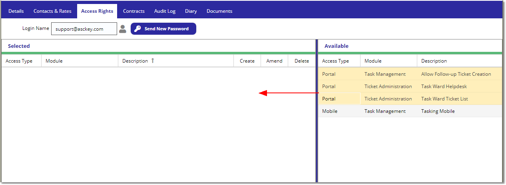The width and height of the screenshot is (506, 185).
Task: Sort Selected list by Access Type column
Action: (21, 61)
